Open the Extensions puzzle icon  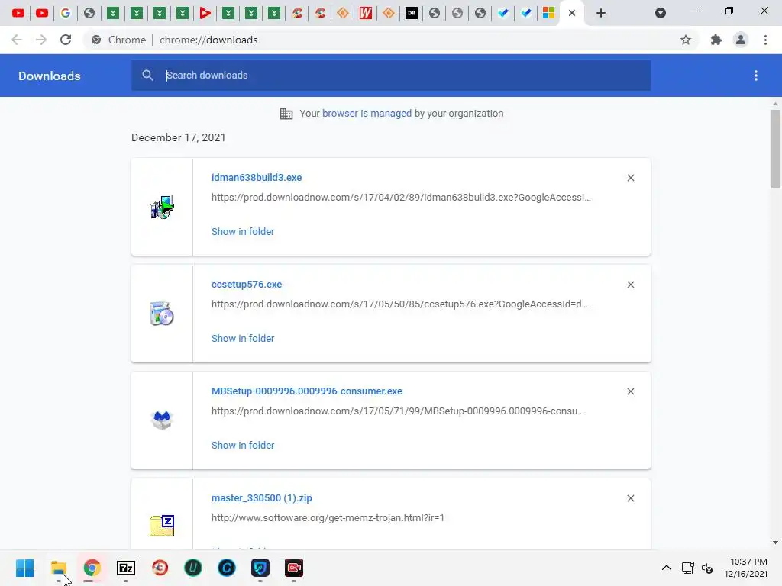716,40
